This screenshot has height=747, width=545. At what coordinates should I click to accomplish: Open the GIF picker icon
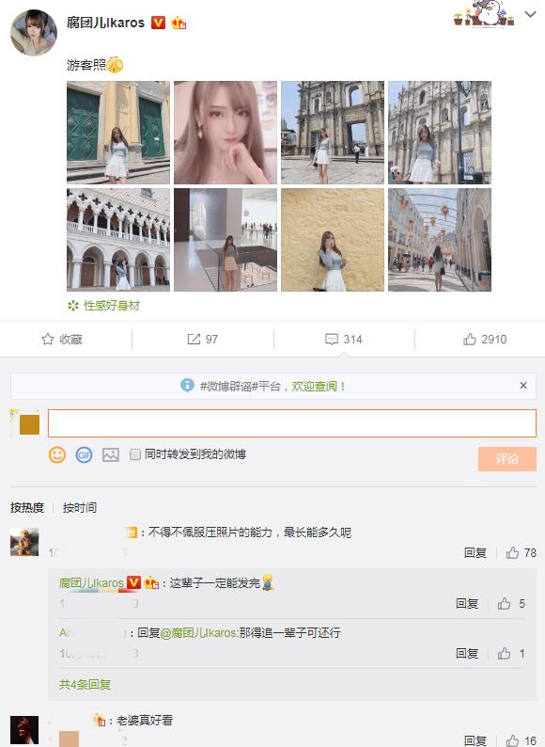85,455
